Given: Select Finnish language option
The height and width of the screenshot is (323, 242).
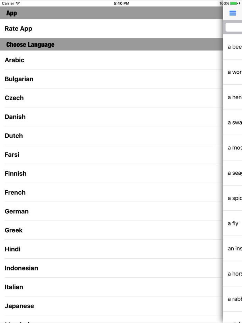Looking at the screenshot, I should click(16, 173).
